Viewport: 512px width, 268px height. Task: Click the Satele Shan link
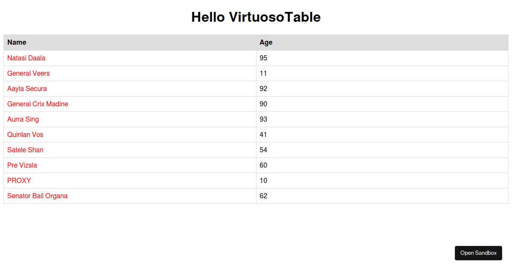click(x=25, y=150)
